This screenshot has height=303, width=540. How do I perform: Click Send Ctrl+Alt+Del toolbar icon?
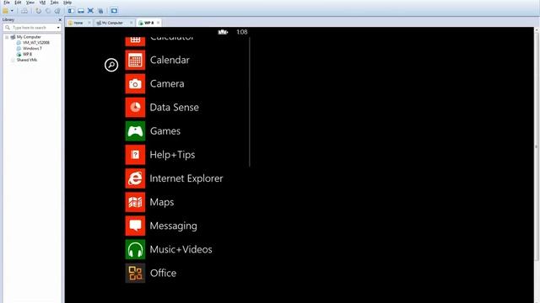[24, 11]
